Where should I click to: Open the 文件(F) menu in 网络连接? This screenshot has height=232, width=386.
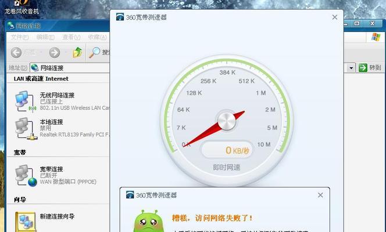tap(20, 37)
